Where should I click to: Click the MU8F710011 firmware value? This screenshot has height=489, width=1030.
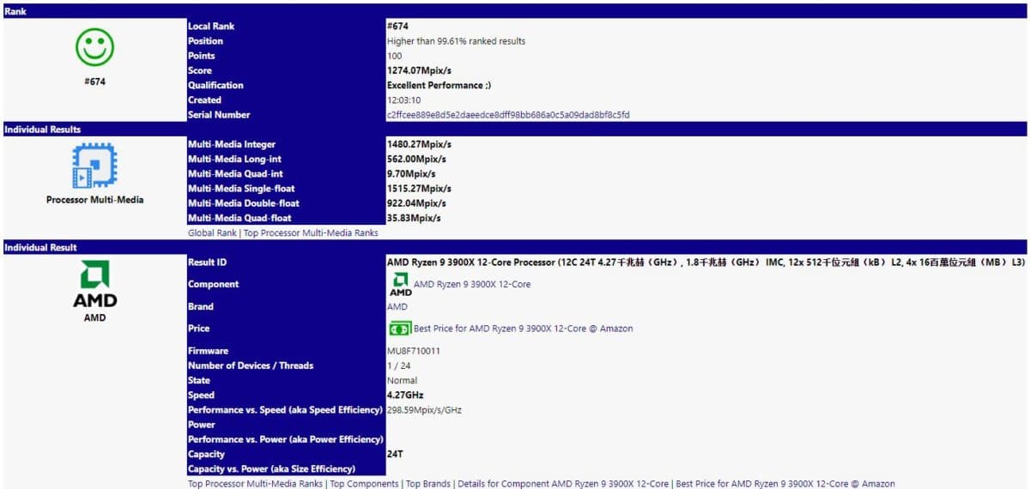[414, 351]
